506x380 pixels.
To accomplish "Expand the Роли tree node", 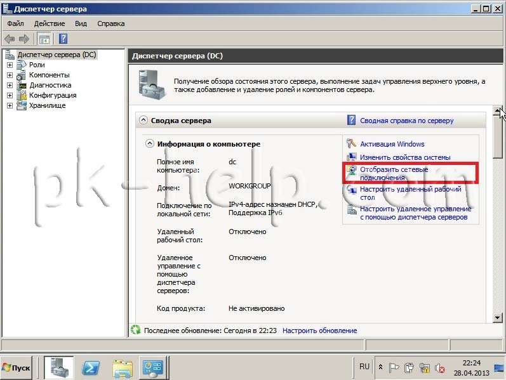I will [10, 65].
